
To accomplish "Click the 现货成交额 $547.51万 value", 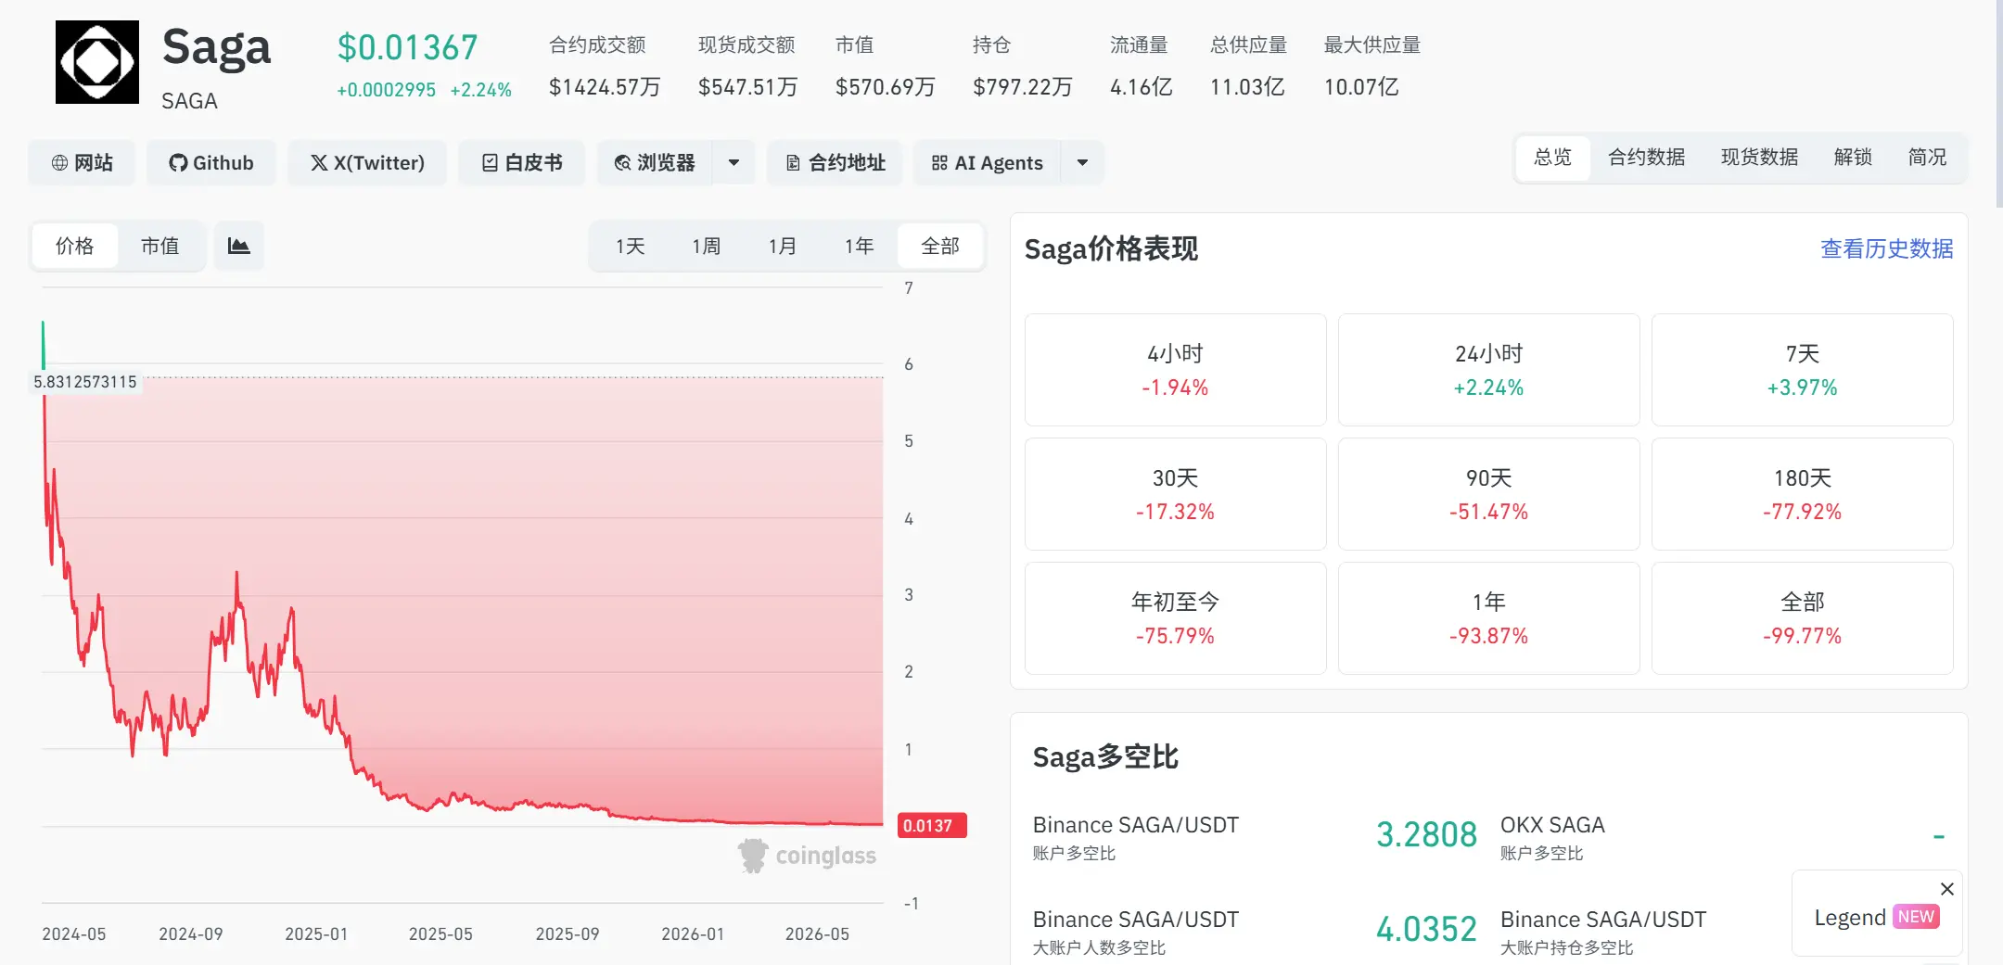I will point(747,87).
